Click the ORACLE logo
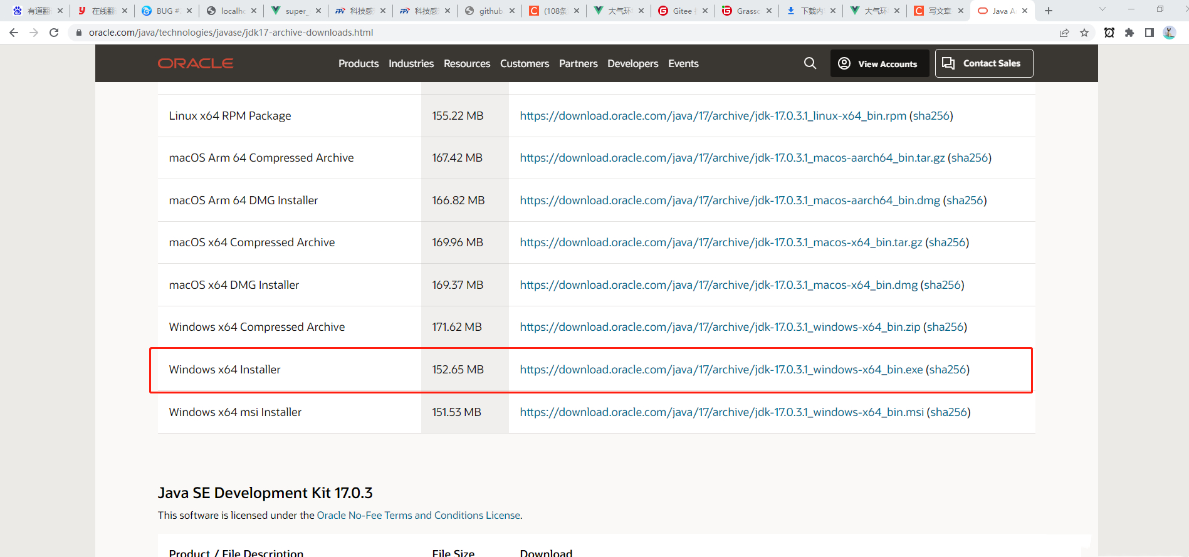 196,63
